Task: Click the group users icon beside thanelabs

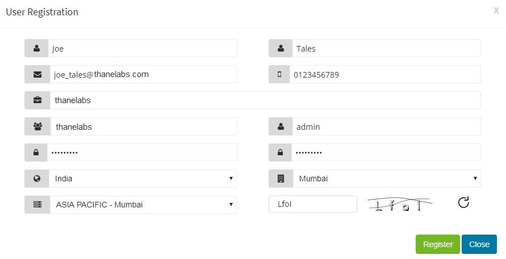Action: click(x=37, y=126)
